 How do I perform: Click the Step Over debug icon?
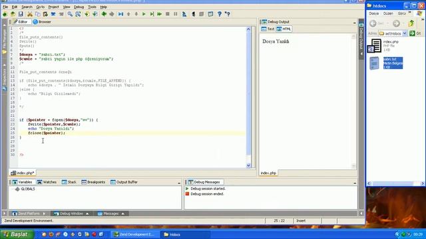point(152,14)
